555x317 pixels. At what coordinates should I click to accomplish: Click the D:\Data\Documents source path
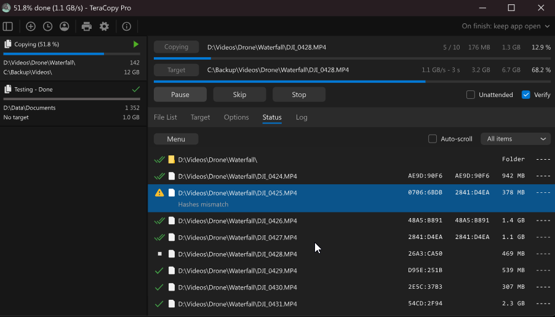[x=30, y=108]
